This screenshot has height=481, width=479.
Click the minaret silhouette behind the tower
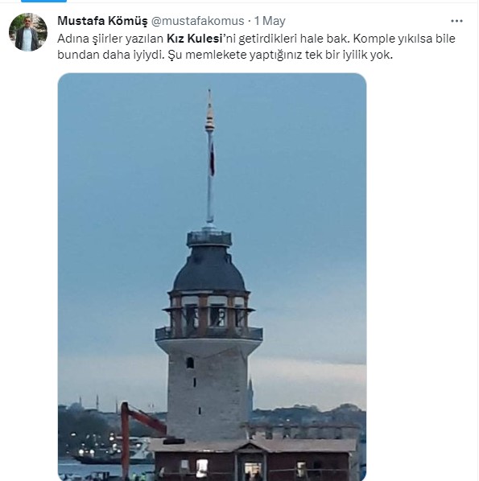[x=250, y=394]
